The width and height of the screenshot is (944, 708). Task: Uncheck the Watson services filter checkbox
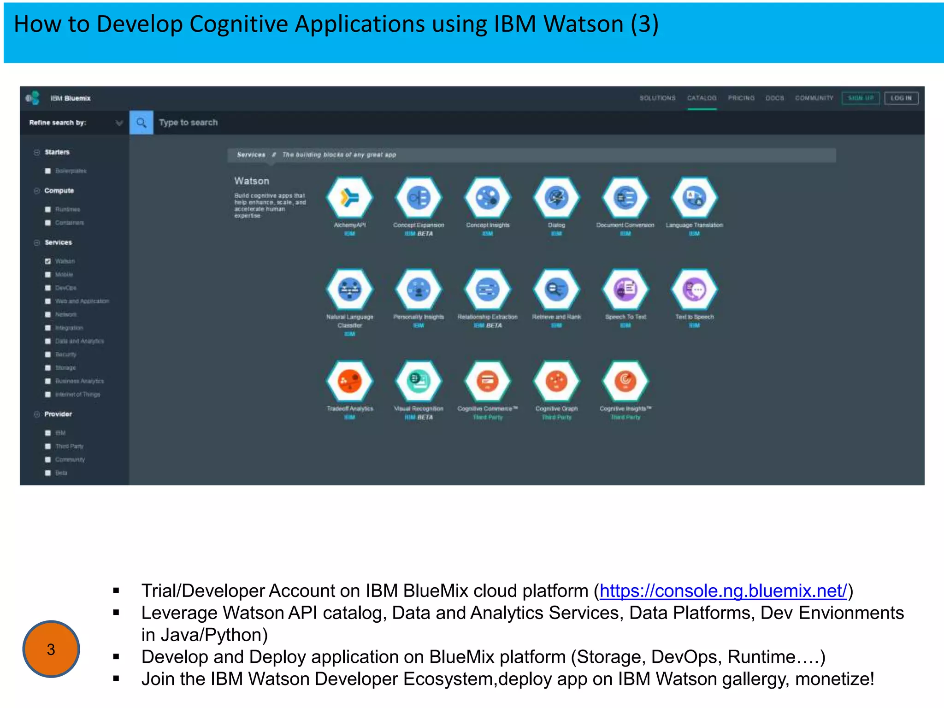click(48, 261)
